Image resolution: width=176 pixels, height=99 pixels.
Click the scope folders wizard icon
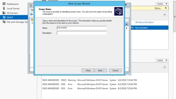tap(119, 11)
